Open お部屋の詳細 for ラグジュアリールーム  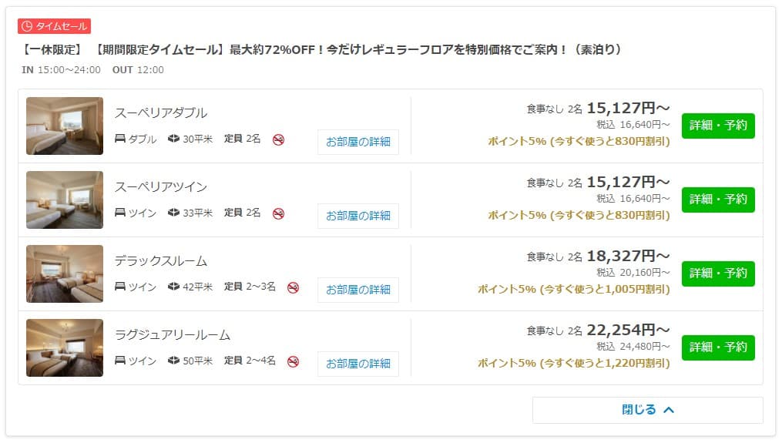[358, 363]
